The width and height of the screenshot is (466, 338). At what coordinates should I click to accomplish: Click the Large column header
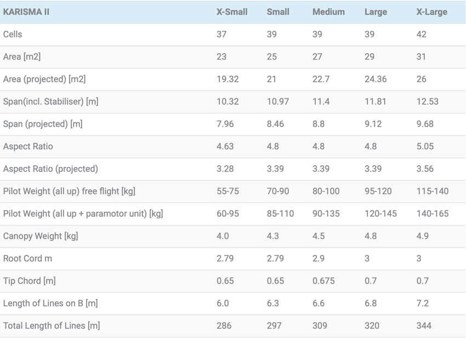[x=376, y=12]
